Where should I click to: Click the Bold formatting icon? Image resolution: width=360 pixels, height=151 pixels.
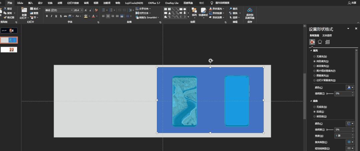(47, 16)
